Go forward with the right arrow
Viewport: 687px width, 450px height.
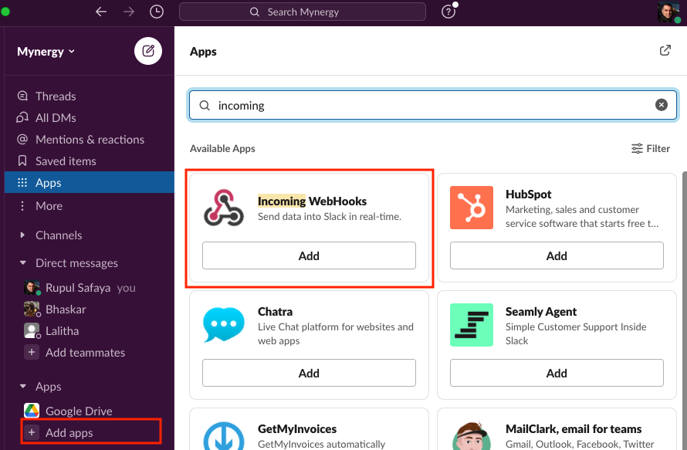pos(129,12)
